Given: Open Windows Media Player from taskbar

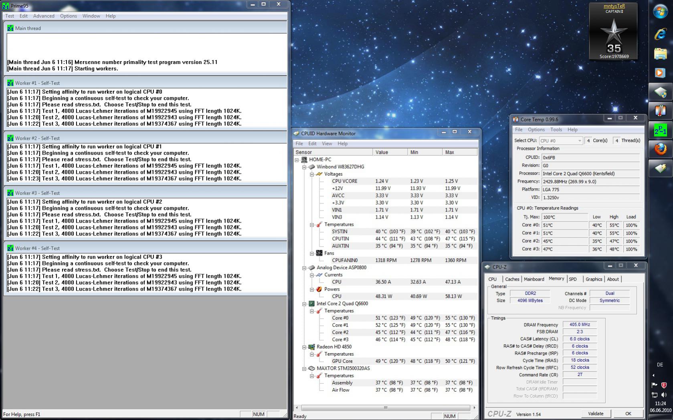Looking at the screenshot, I should point(660,72).
